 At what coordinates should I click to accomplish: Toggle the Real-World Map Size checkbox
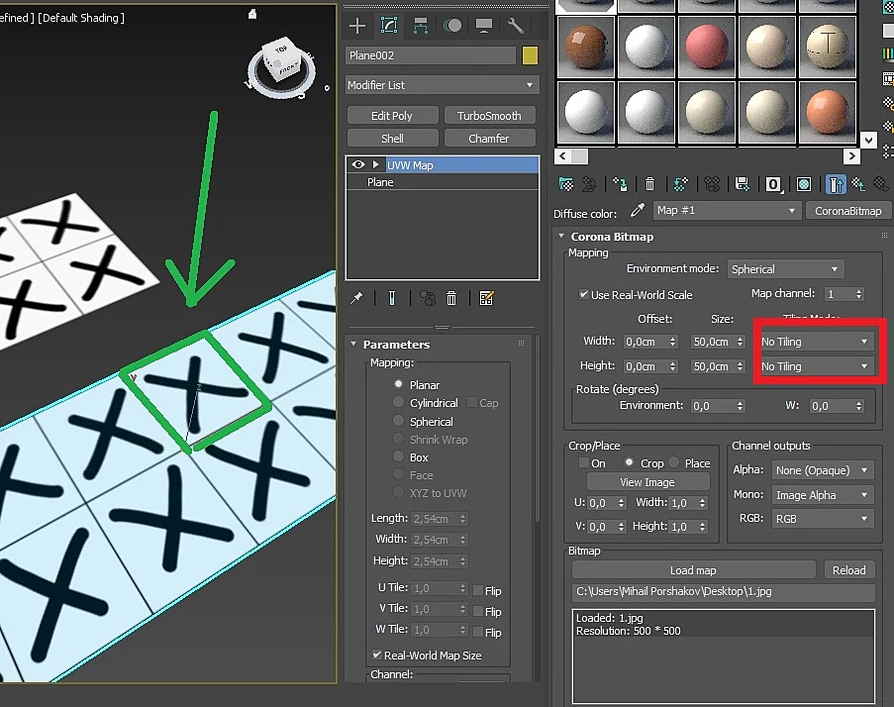point(377,656)
